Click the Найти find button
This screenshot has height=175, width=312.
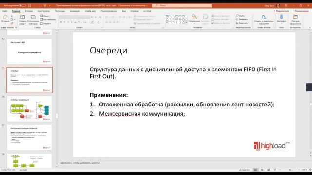click(240, 16)
